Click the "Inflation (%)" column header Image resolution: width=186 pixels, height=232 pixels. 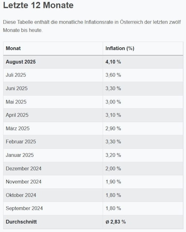(120, 48)
